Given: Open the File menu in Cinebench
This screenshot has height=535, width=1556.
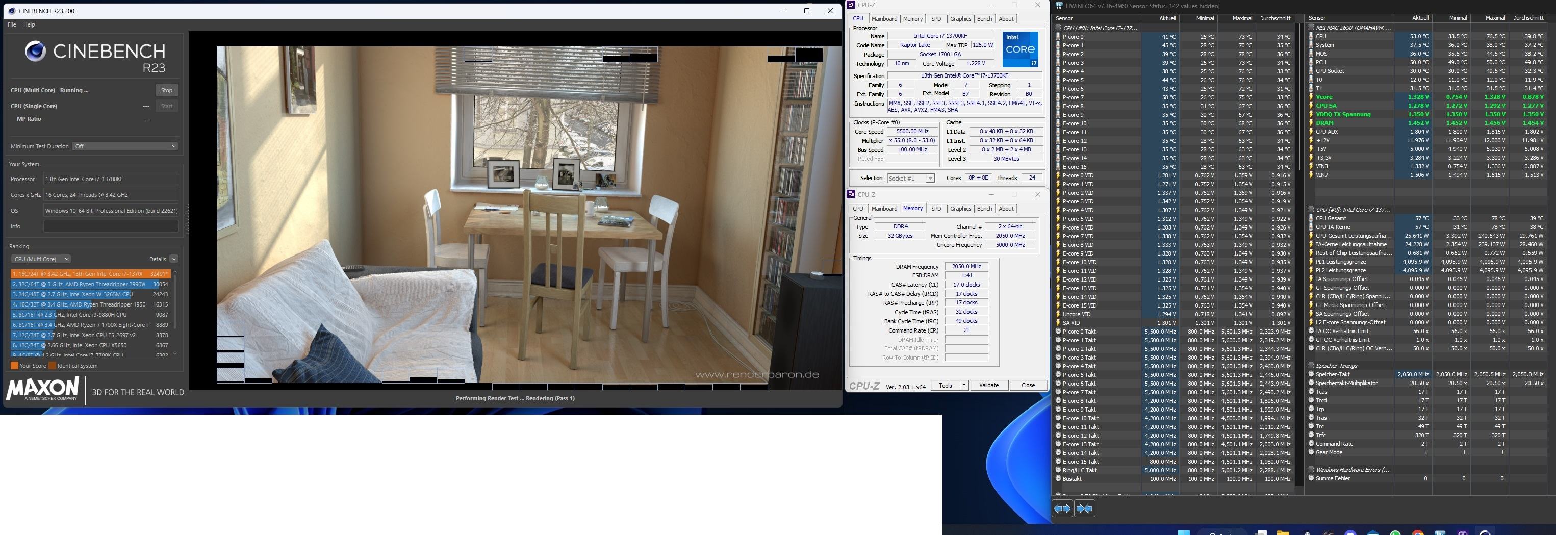Looking at the screenshot, I should tap(12, 25).
